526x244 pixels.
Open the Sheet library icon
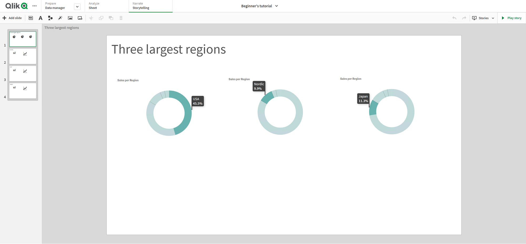(x=80, y=18)
